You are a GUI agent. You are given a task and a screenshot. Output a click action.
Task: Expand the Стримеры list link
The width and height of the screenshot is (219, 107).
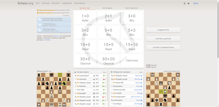tap(66, 16)
